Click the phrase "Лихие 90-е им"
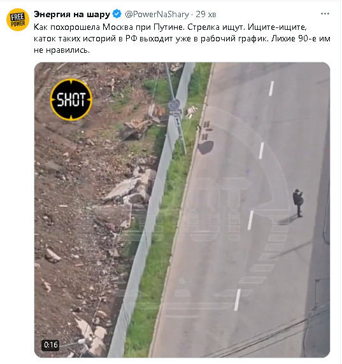342x364 pixels. coord(301,39)
